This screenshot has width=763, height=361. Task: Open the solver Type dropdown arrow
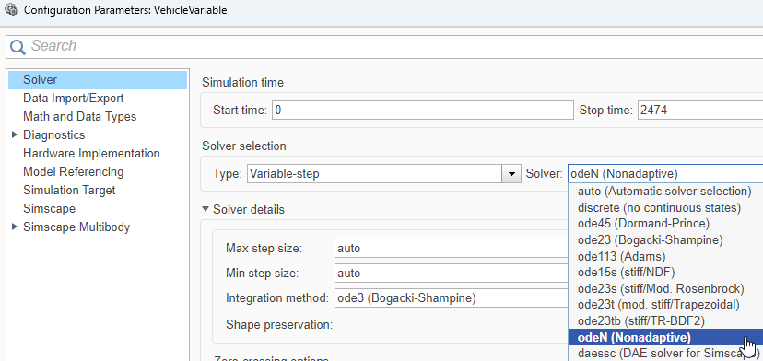coord(511,174)
